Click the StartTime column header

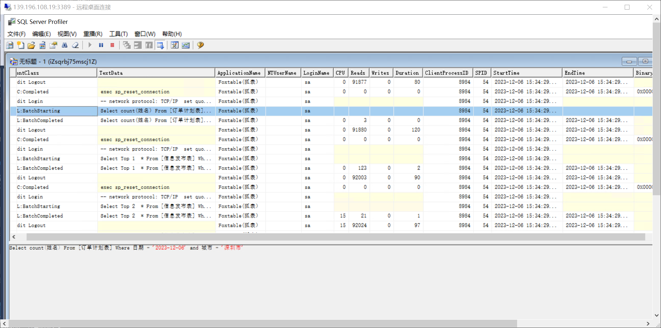click(527, 73)
